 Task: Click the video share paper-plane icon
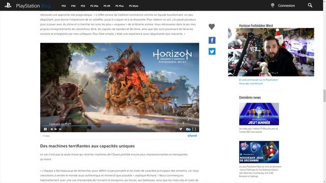[181, 129]
